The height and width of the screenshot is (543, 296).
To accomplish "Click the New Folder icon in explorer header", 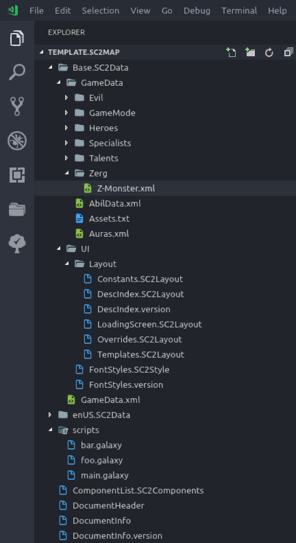I will point(250,52).
